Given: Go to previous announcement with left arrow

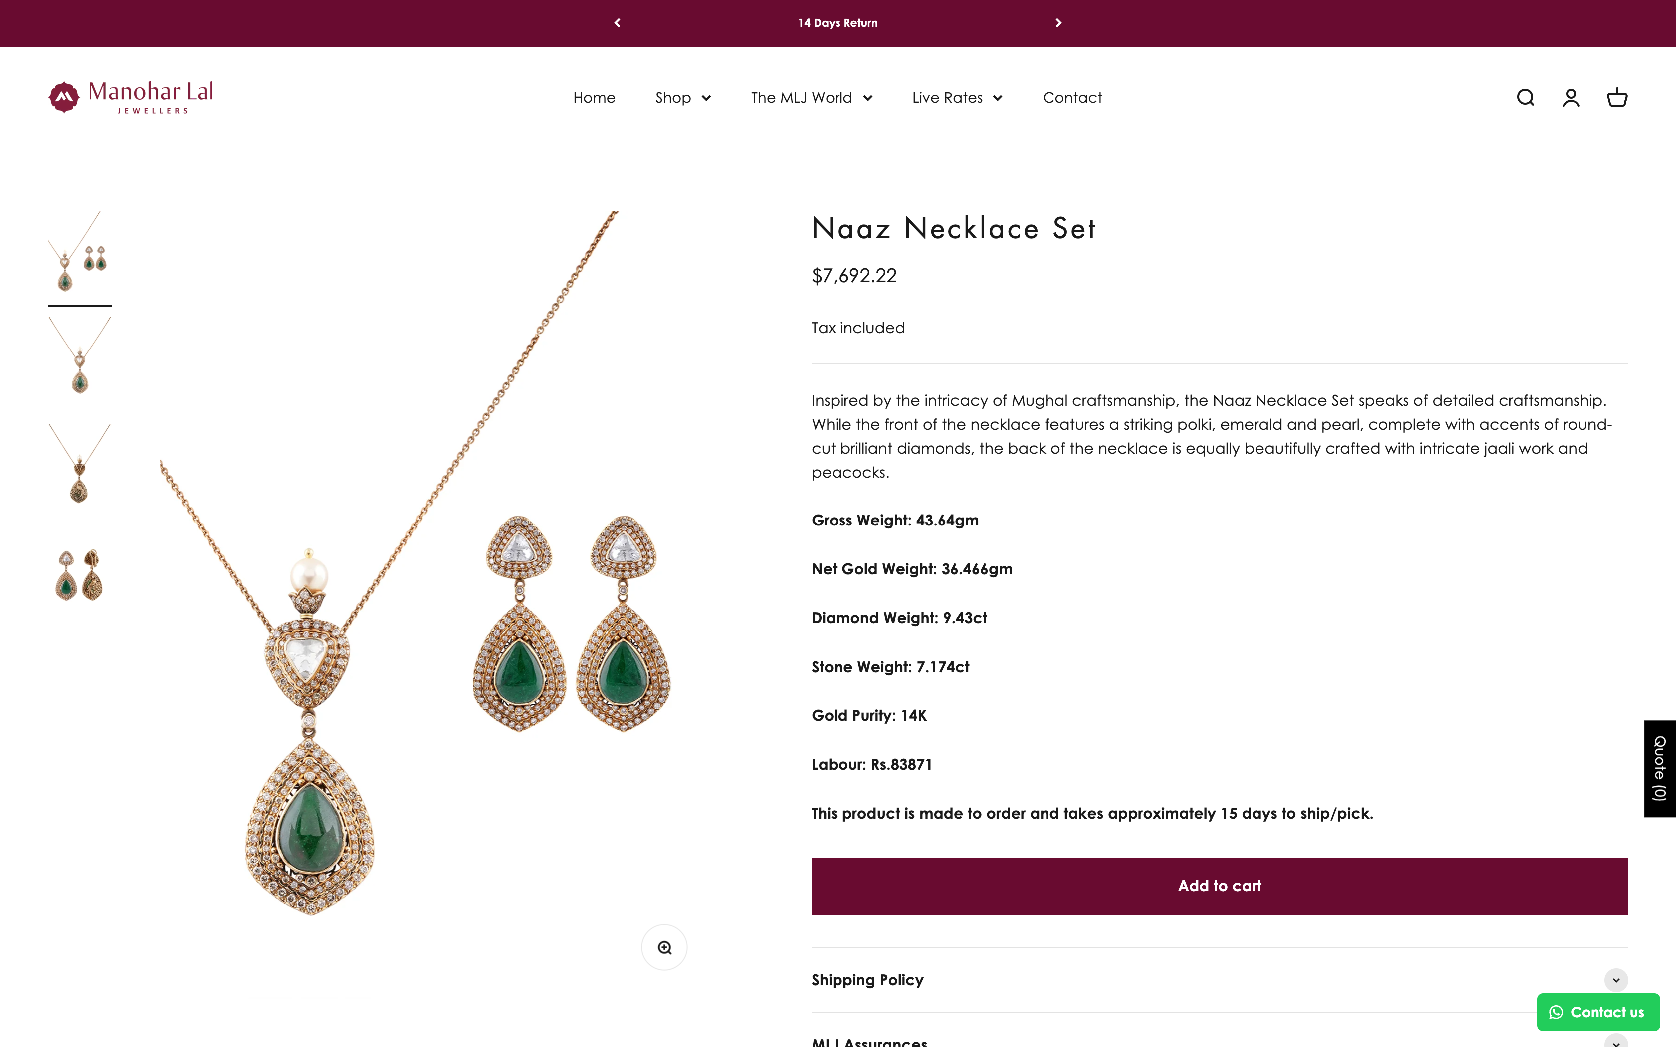Looking at the screenshot, I should pyautogui.click(x=617, y=23).
